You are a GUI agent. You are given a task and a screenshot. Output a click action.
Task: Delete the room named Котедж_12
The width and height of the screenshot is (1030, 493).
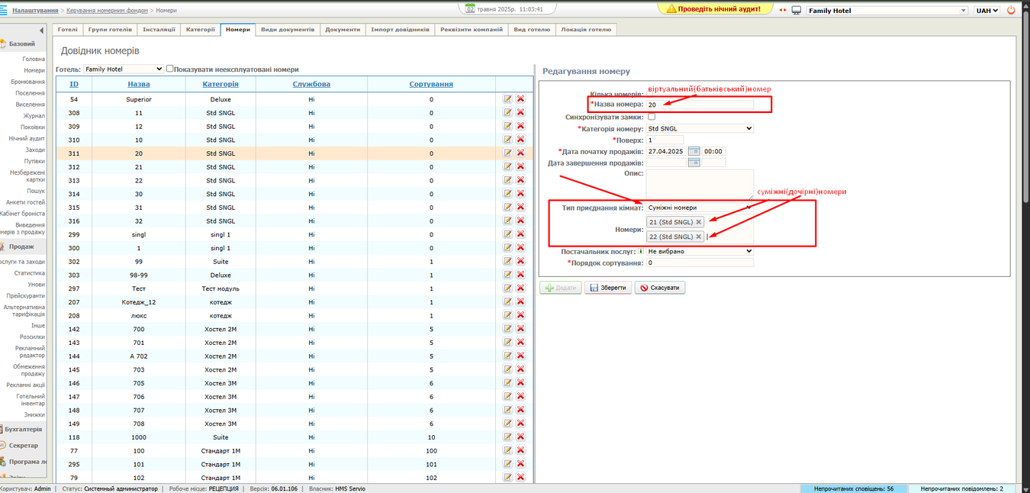tap(520, 302)
